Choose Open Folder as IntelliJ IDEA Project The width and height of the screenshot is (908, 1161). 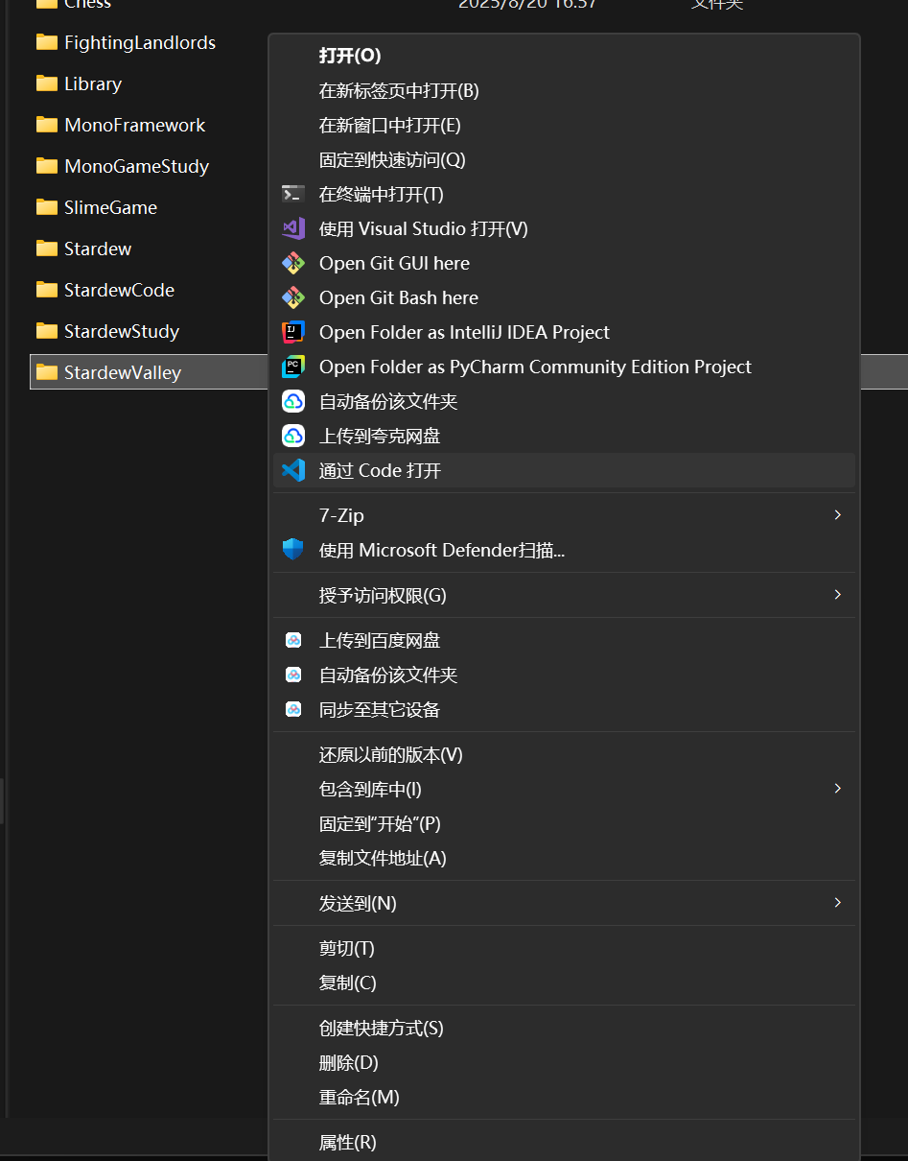564,332
